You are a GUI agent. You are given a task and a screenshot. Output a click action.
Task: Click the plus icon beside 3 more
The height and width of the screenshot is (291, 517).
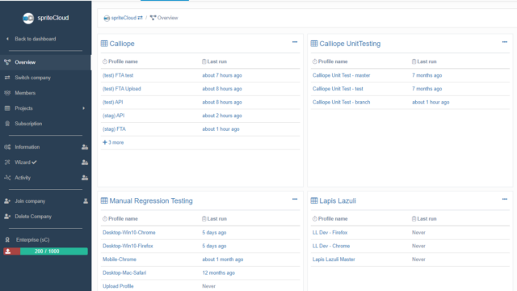(105, 142)
